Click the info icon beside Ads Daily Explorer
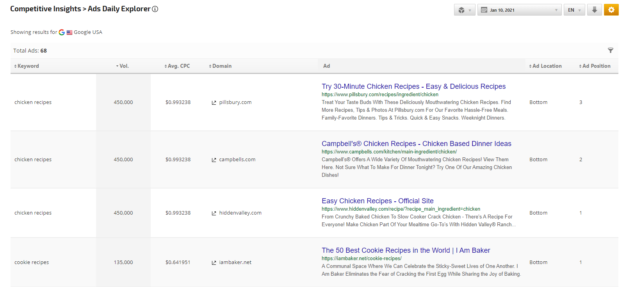 pyautogui.click(x=155, y=9)
